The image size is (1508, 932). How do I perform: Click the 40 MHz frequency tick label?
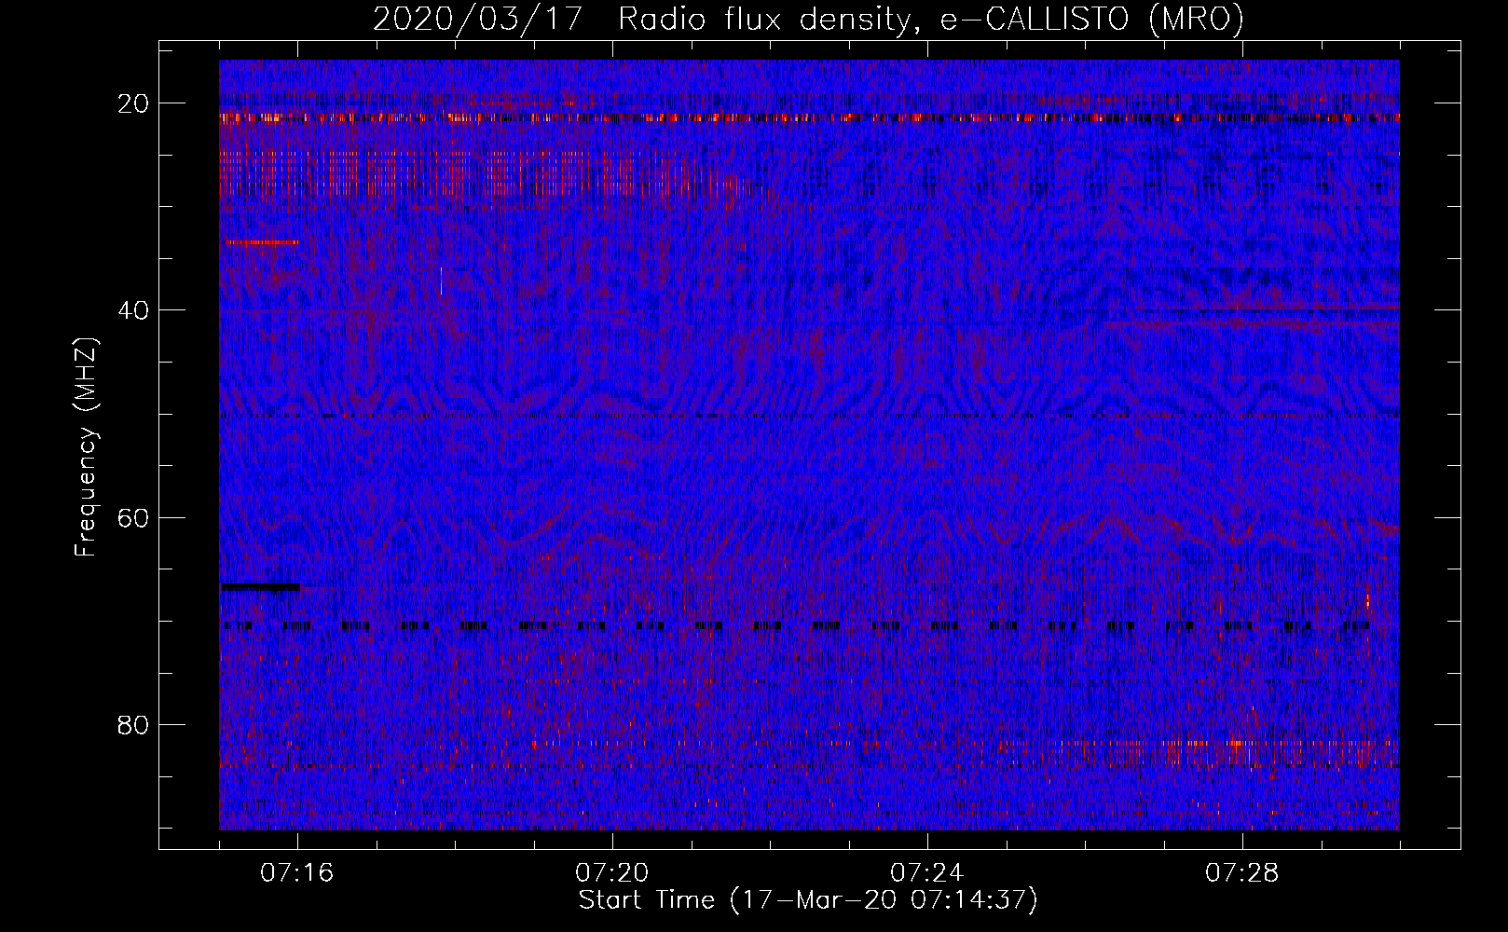coord(134,310)
